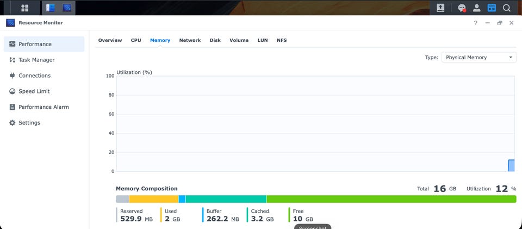Maximize the Resource Monitor window
The width and height of the screenshot is (522, 229).
pyautogui.click(x=499, y=23)
